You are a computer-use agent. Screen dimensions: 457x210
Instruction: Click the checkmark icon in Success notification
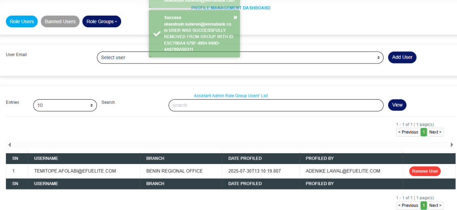click(157, 34)
